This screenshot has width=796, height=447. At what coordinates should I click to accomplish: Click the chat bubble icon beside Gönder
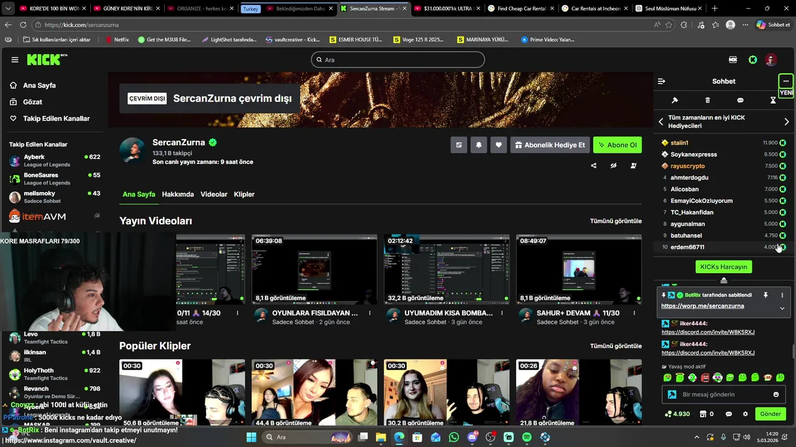click(x=728, y=414)
